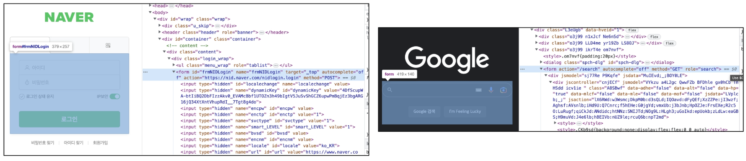Click the ellipsis inside the n1xJcf div
746x161 pixels.
627,37
